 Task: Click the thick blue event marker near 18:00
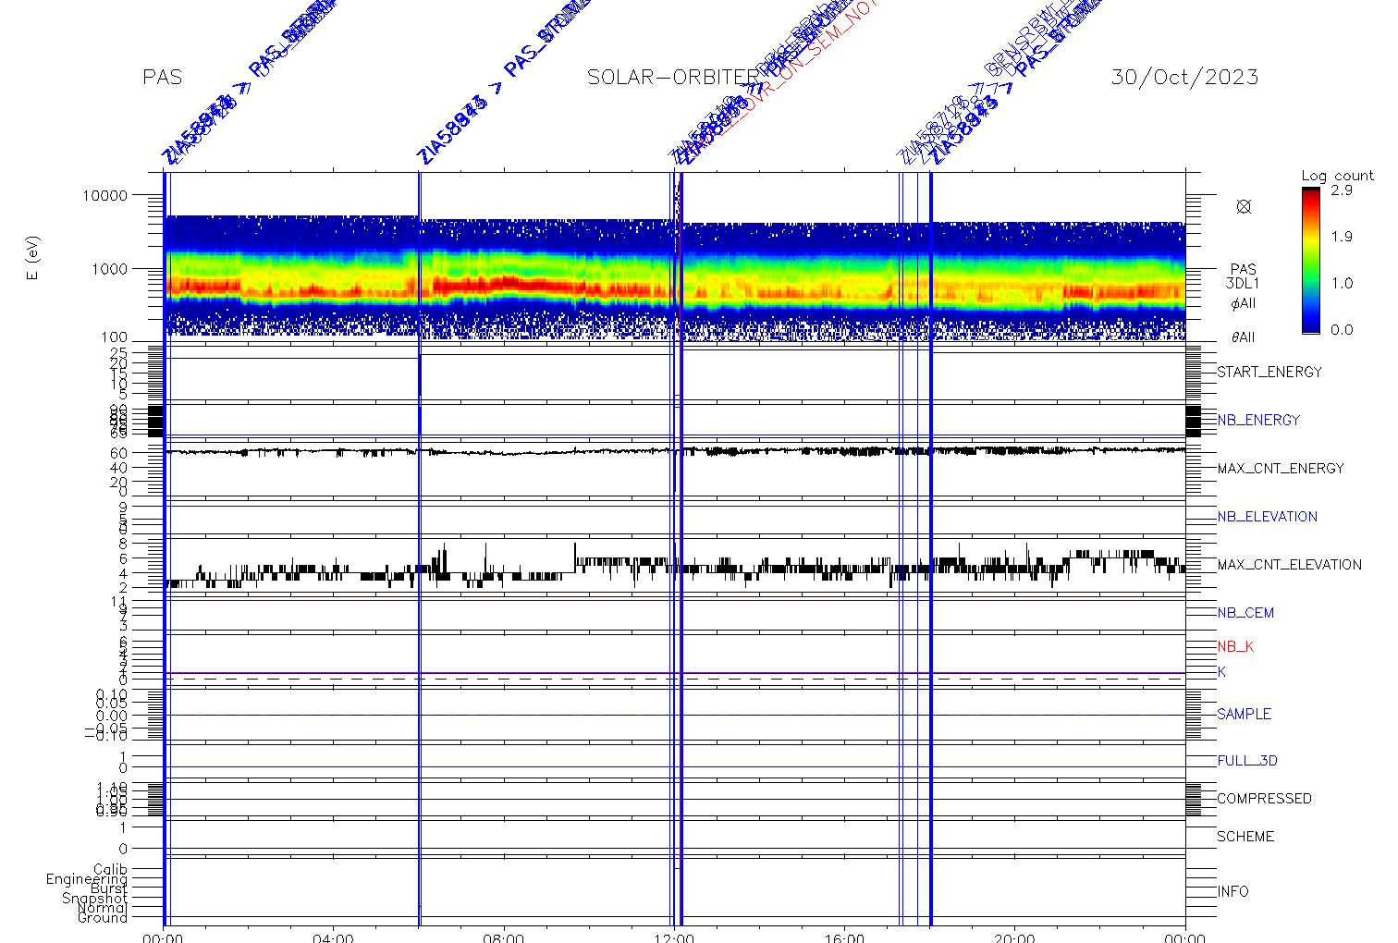click(930, 548)
